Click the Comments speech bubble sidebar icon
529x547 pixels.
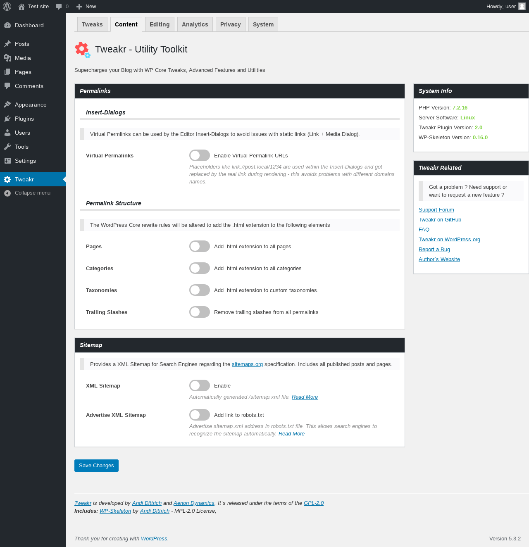point(7,86)
